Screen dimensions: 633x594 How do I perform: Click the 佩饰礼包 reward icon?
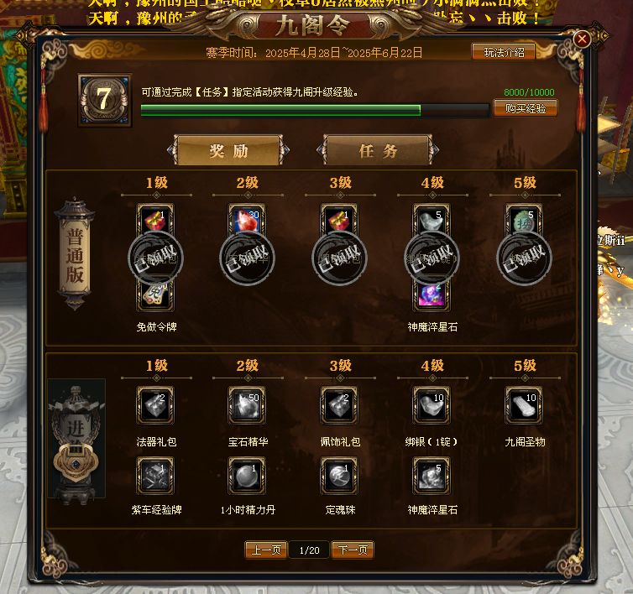(x=339, y=405)
